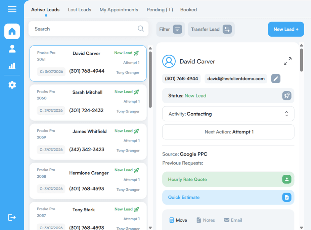Open the Pending tab

click(160, 10)
